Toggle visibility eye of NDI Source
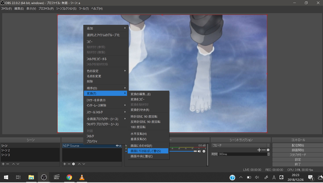The image size is (323, 183). click(117, 146)
